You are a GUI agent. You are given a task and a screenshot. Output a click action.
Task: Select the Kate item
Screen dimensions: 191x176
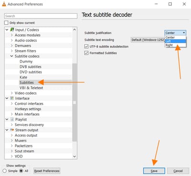pos(23,77)
